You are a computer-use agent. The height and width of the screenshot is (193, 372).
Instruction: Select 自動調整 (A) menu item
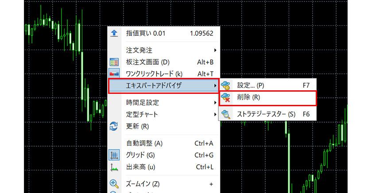[164, 143]
